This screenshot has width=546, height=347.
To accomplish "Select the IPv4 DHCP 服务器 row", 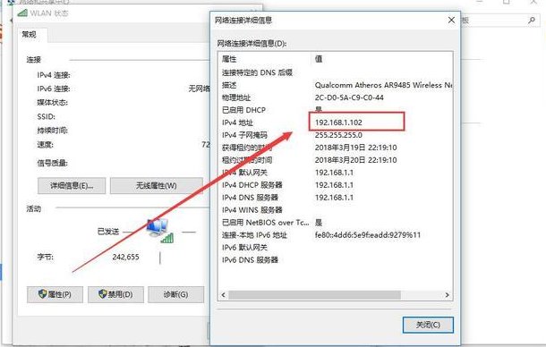I will point(336,185).
